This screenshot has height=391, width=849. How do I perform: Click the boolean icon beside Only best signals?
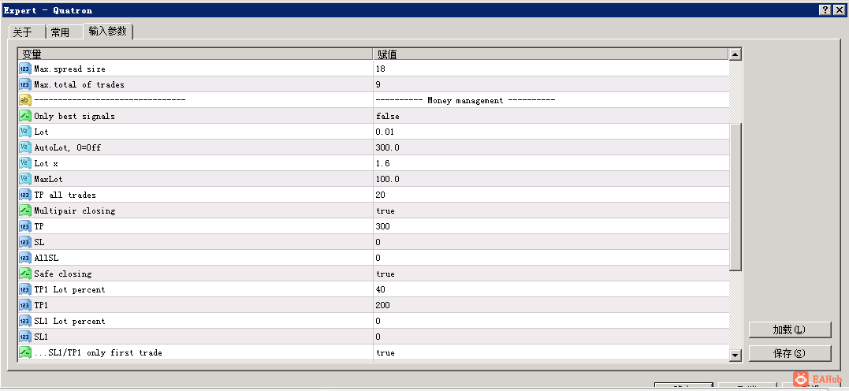[25, 116]
